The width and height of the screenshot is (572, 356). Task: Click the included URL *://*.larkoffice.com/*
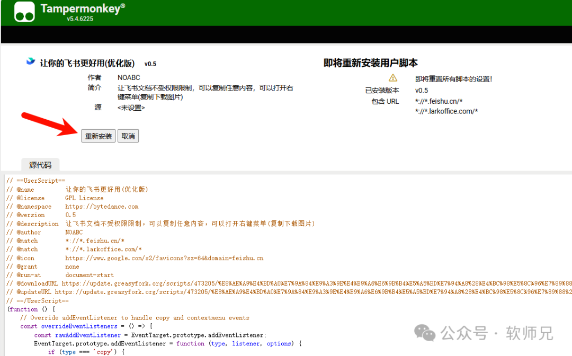(x=446, y=111)
